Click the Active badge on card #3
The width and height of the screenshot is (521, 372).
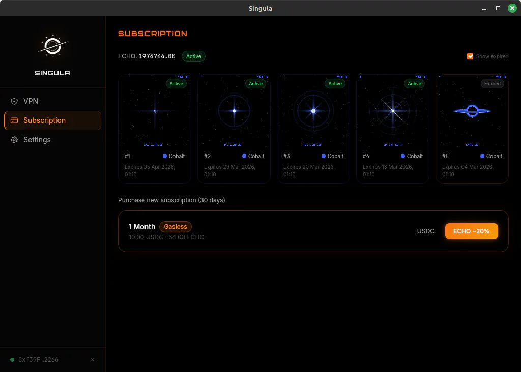point(335,84)
